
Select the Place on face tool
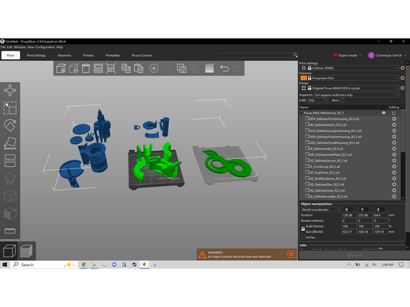10,143
